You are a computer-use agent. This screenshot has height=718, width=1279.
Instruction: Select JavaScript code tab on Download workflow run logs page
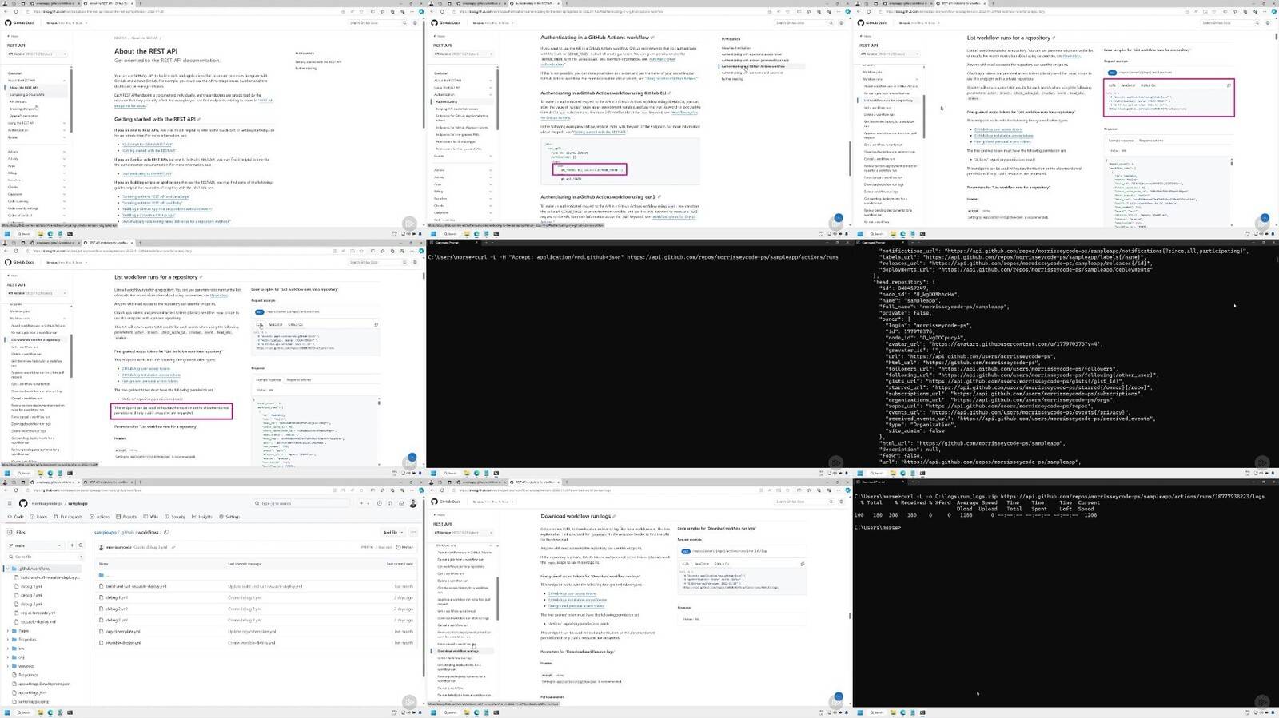coord(702,564)
